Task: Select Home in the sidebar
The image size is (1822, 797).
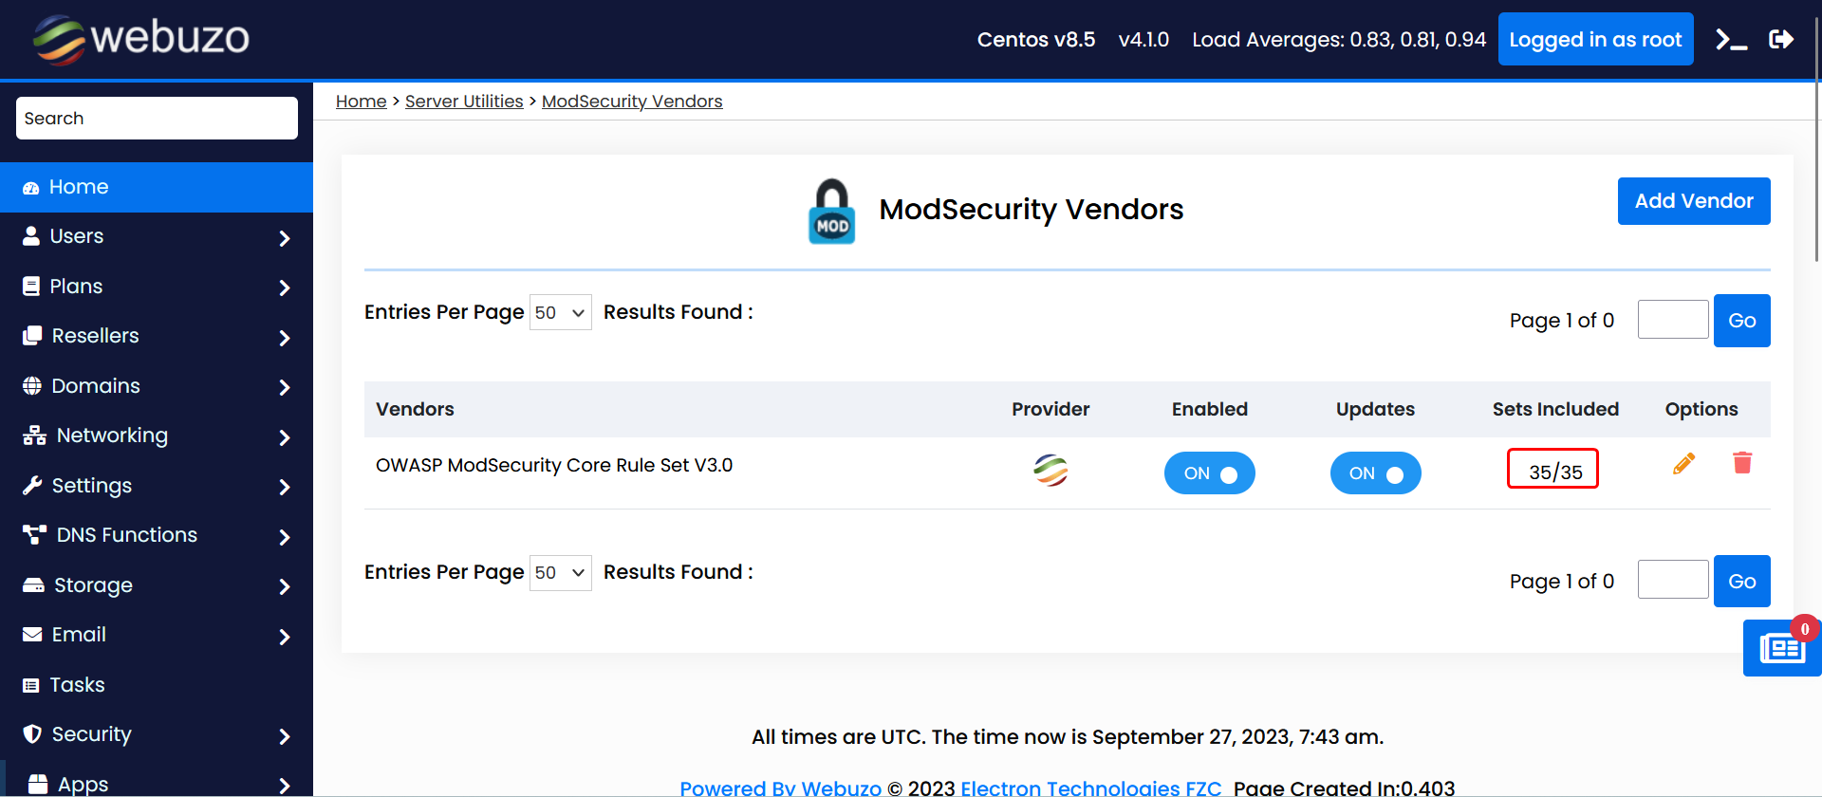Action: 157,187
